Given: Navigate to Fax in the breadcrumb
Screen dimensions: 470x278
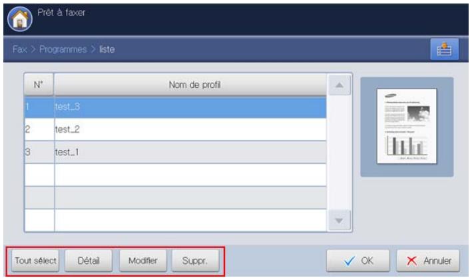Looking at the screenshot, I should pyautogui.click(x=20, y=49).
